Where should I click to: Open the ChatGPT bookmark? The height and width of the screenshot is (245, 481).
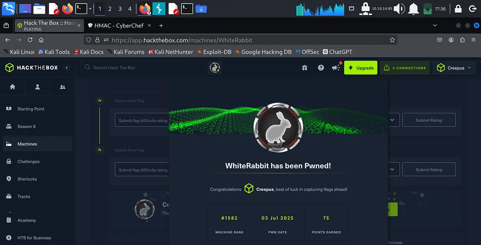[x=338, y=52]
